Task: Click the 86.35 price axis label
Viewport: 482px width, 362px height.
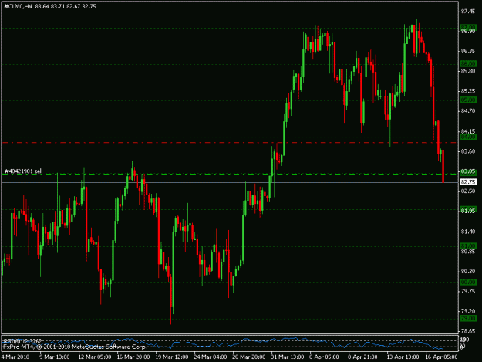Action: click(468, 51)
